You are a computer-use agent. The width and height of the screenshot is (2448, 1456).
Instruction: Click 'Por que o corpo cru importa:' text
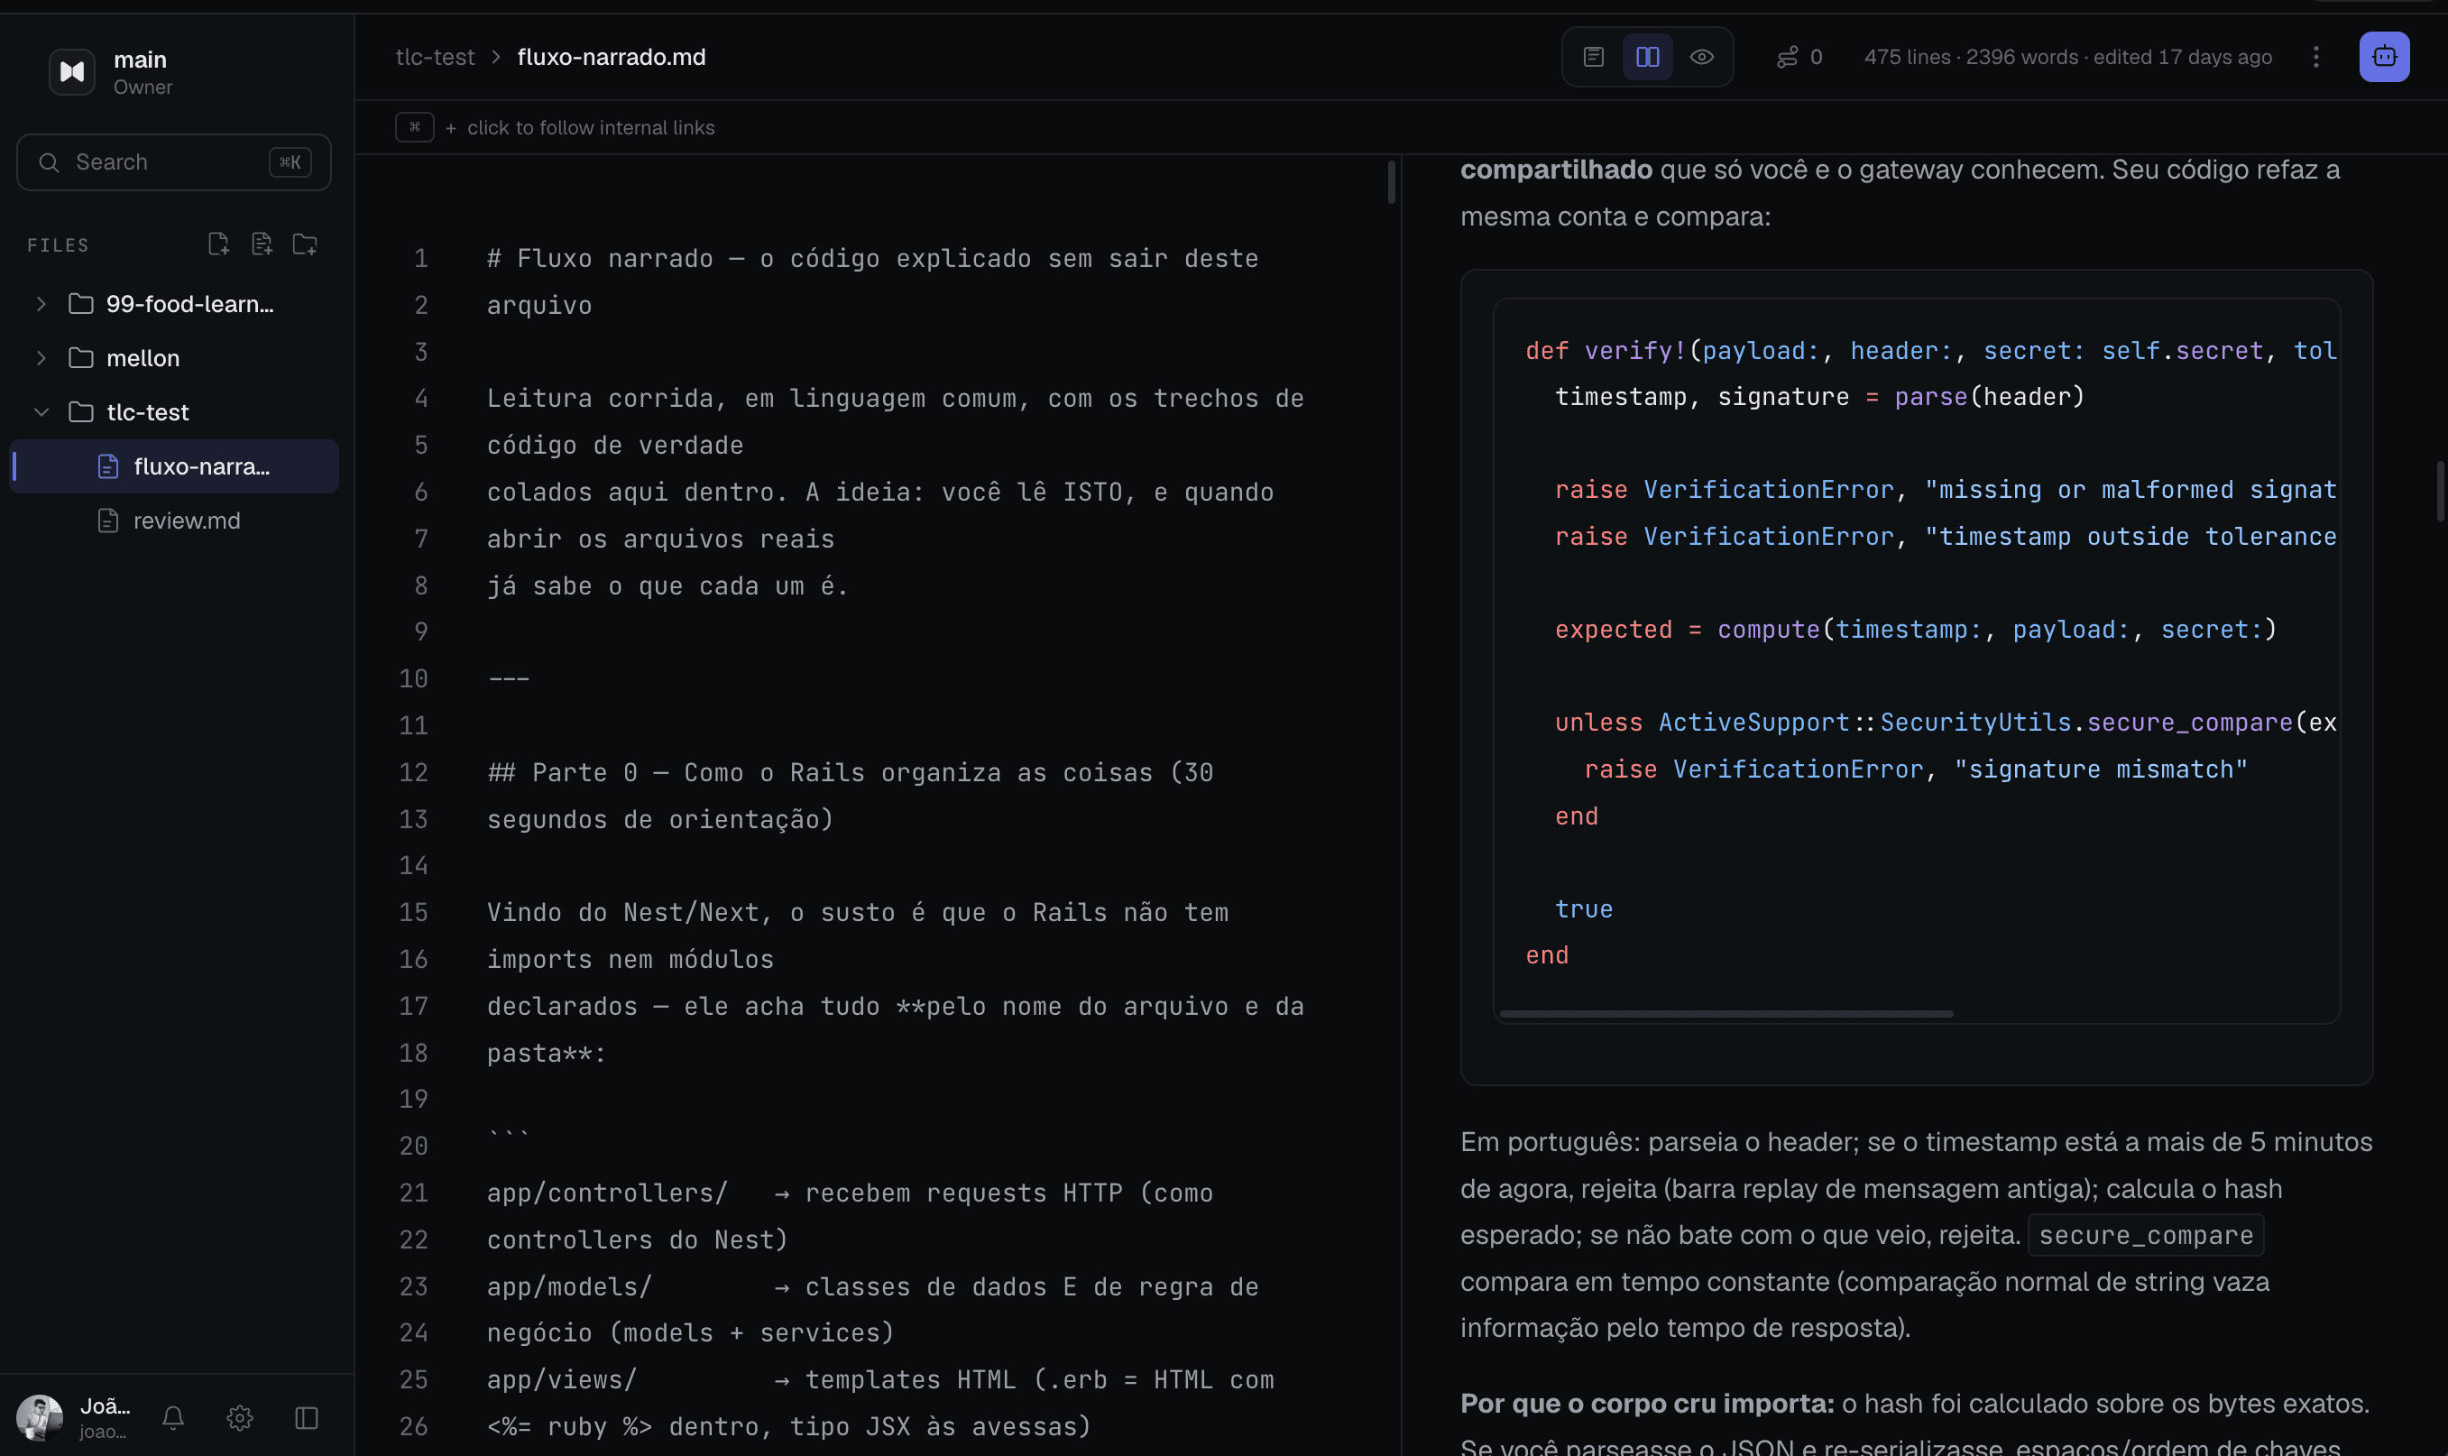tap(1647, 1404)
